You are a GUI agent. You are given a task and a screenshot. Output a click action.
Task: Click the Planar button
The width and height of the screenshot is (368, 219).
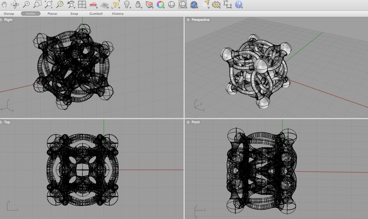[53, 14]
